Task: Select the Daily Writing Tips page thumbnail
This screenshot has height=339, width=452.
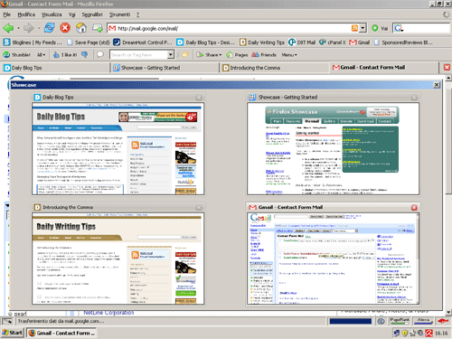Action: tap(118, 259)
